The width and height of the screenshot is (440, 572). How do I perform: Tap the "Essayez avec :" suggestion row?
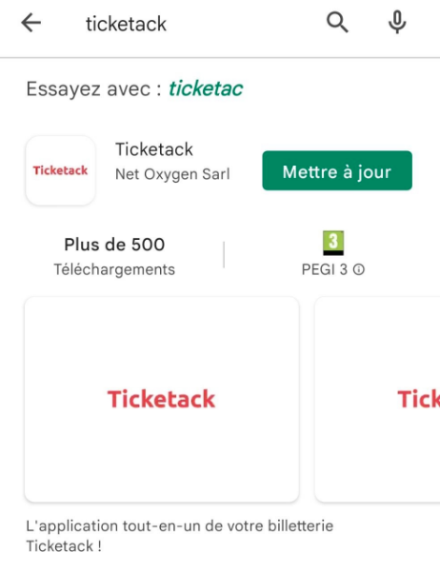[134, 89]
